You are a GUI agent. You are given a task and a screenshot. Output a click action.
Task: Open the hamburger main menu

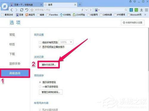(147, 10)
